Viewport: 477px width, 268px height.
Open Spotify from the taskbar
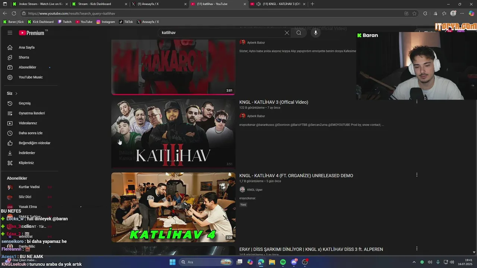[283, 262]
